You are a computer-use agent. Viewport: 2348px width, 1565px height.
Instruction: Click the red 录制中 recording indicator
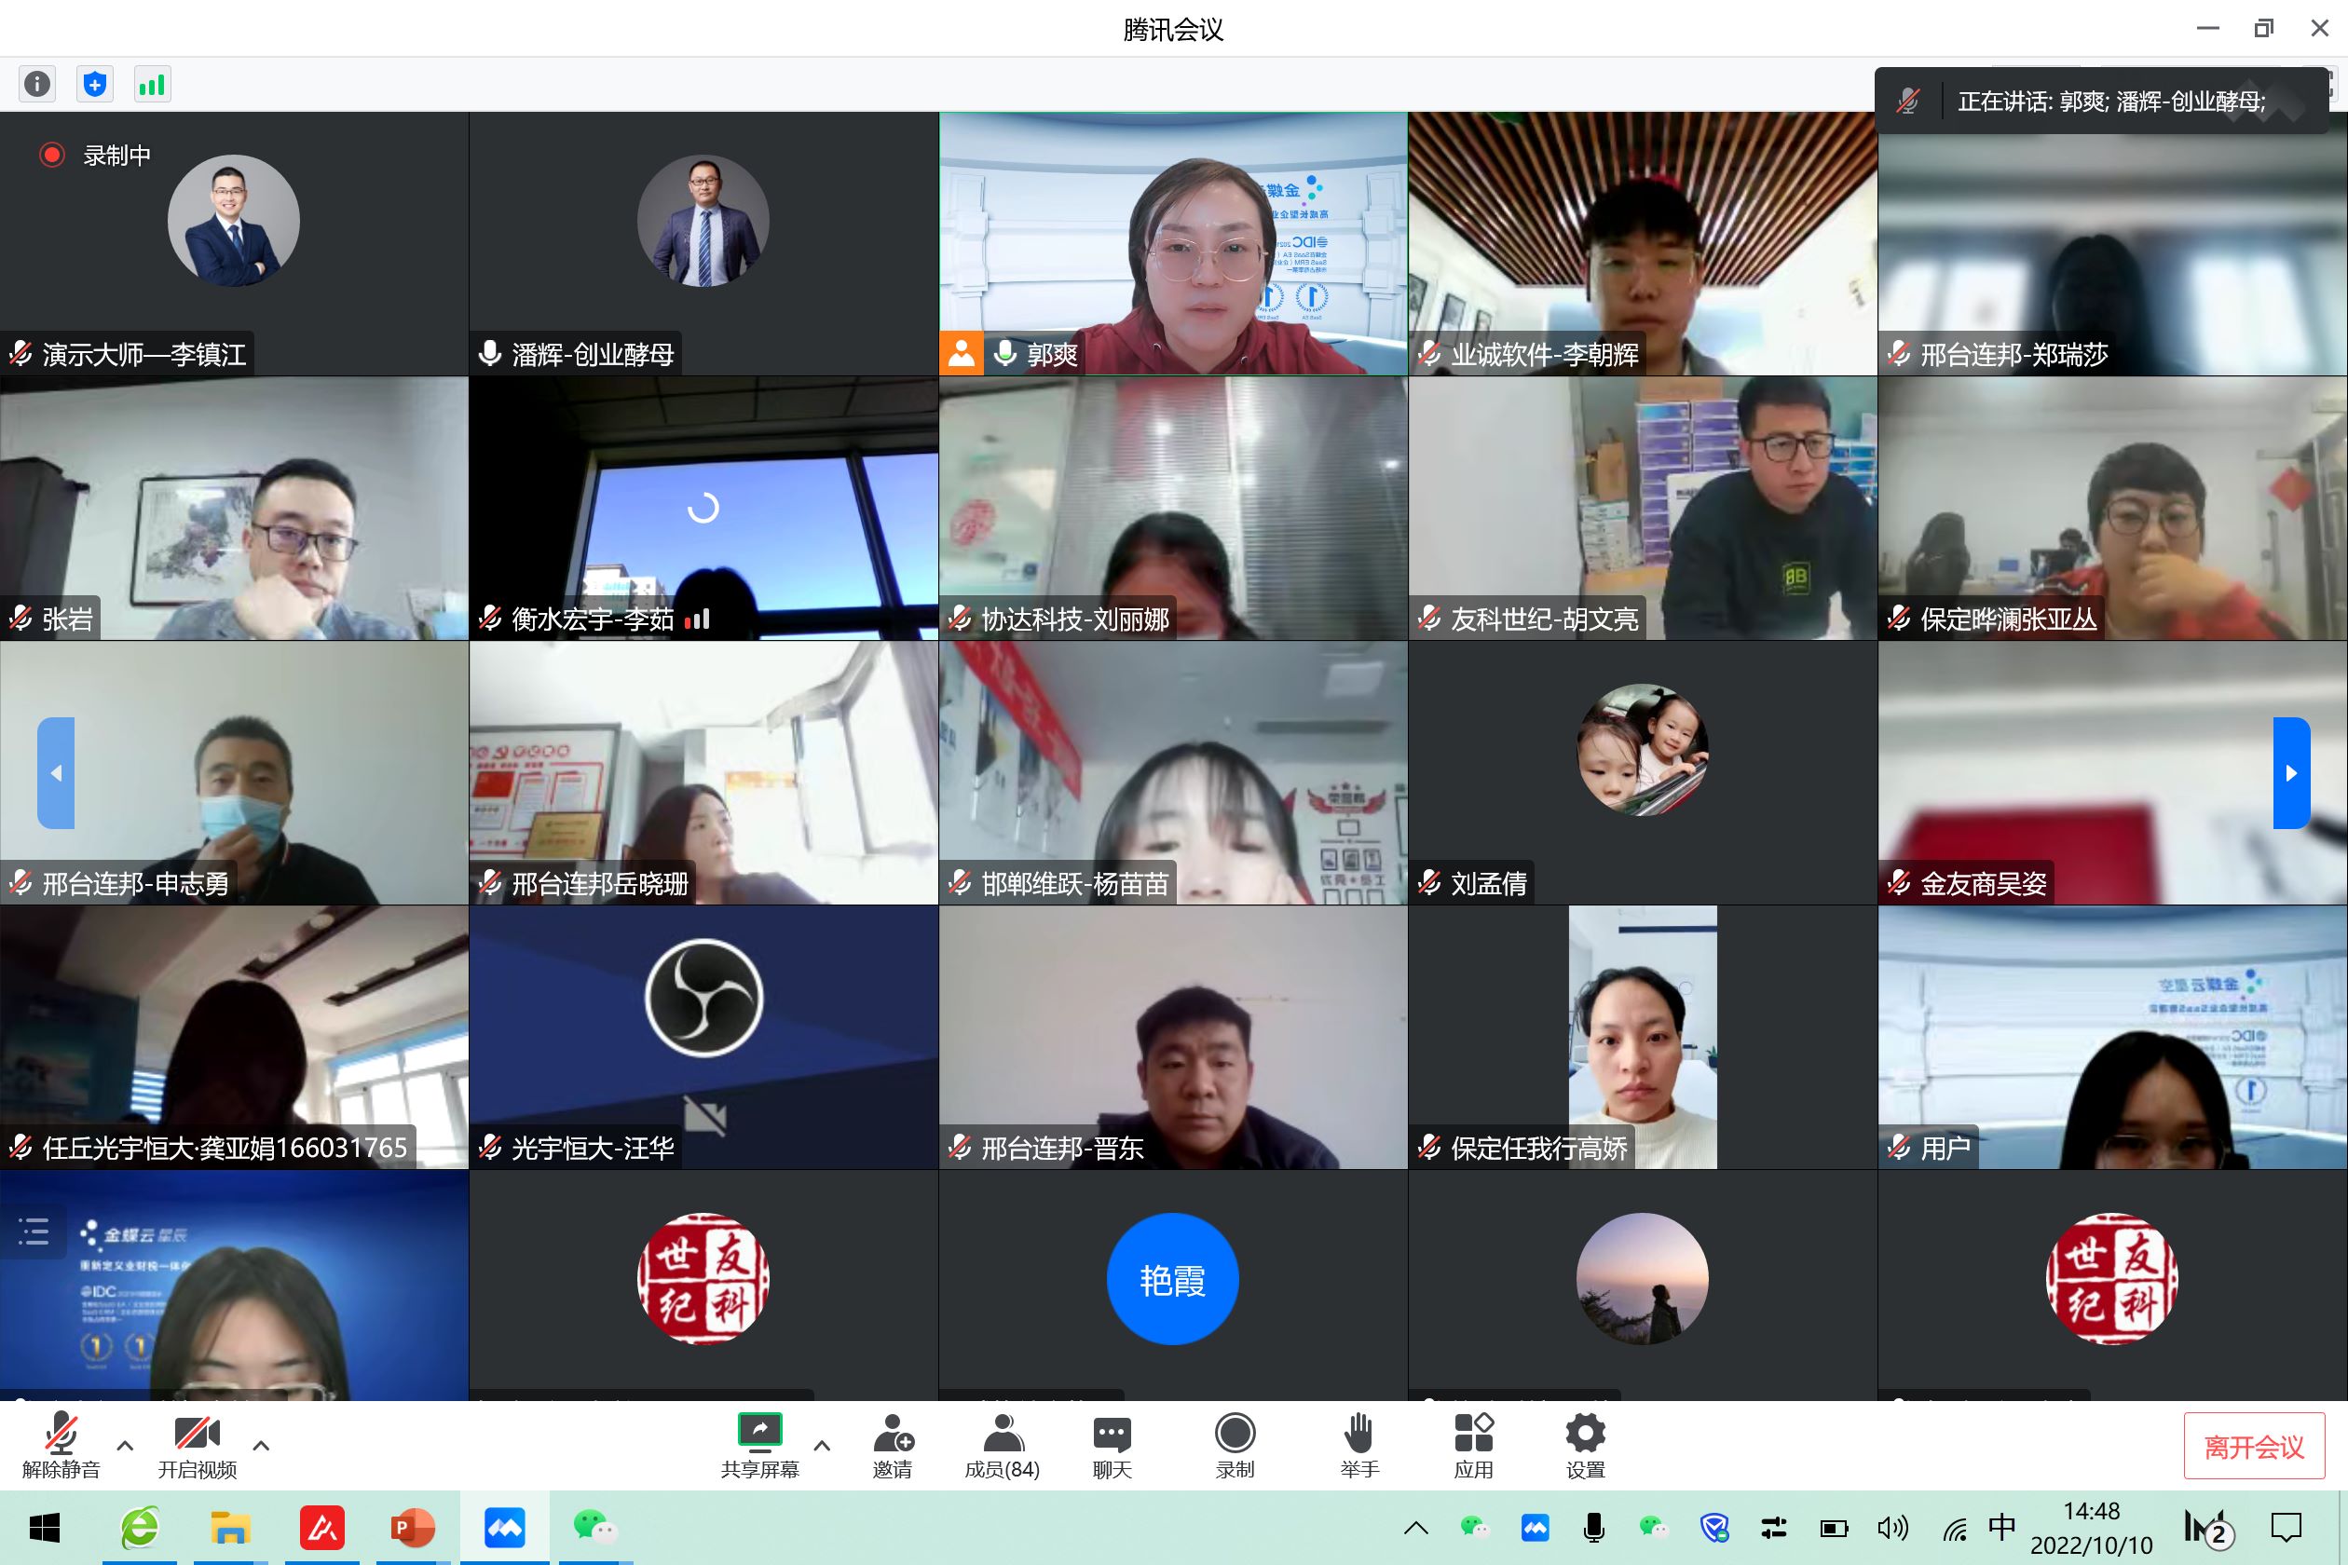click(x=96, y=155)
